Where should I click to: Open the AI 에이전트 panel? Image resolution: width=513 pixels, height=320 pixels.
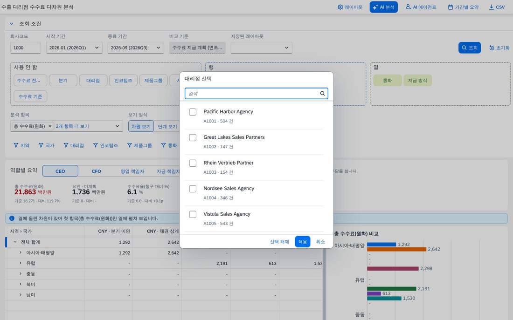click(421, 7)
